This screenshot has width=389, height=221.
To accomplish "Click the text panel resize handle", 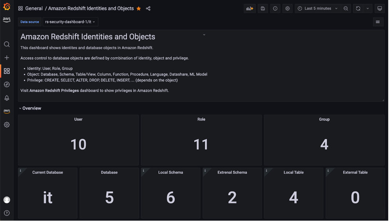I will click(x=383, y=100).
